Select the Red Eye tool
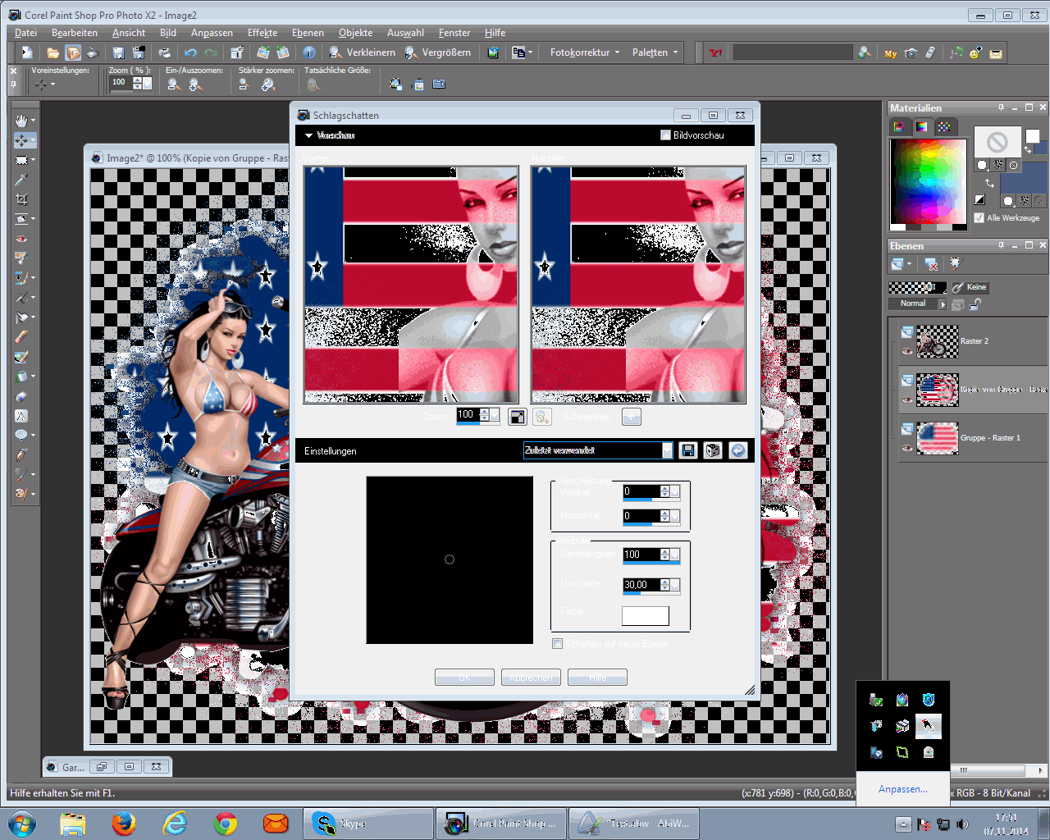This screenshot has height=840, width=1050. [x=21, y=239]
